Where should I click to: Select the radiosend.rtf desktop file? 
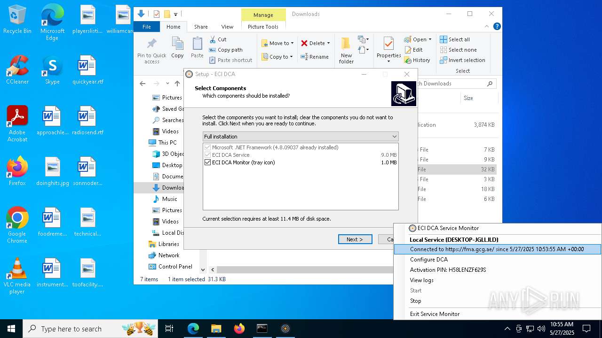pos(87,121)
